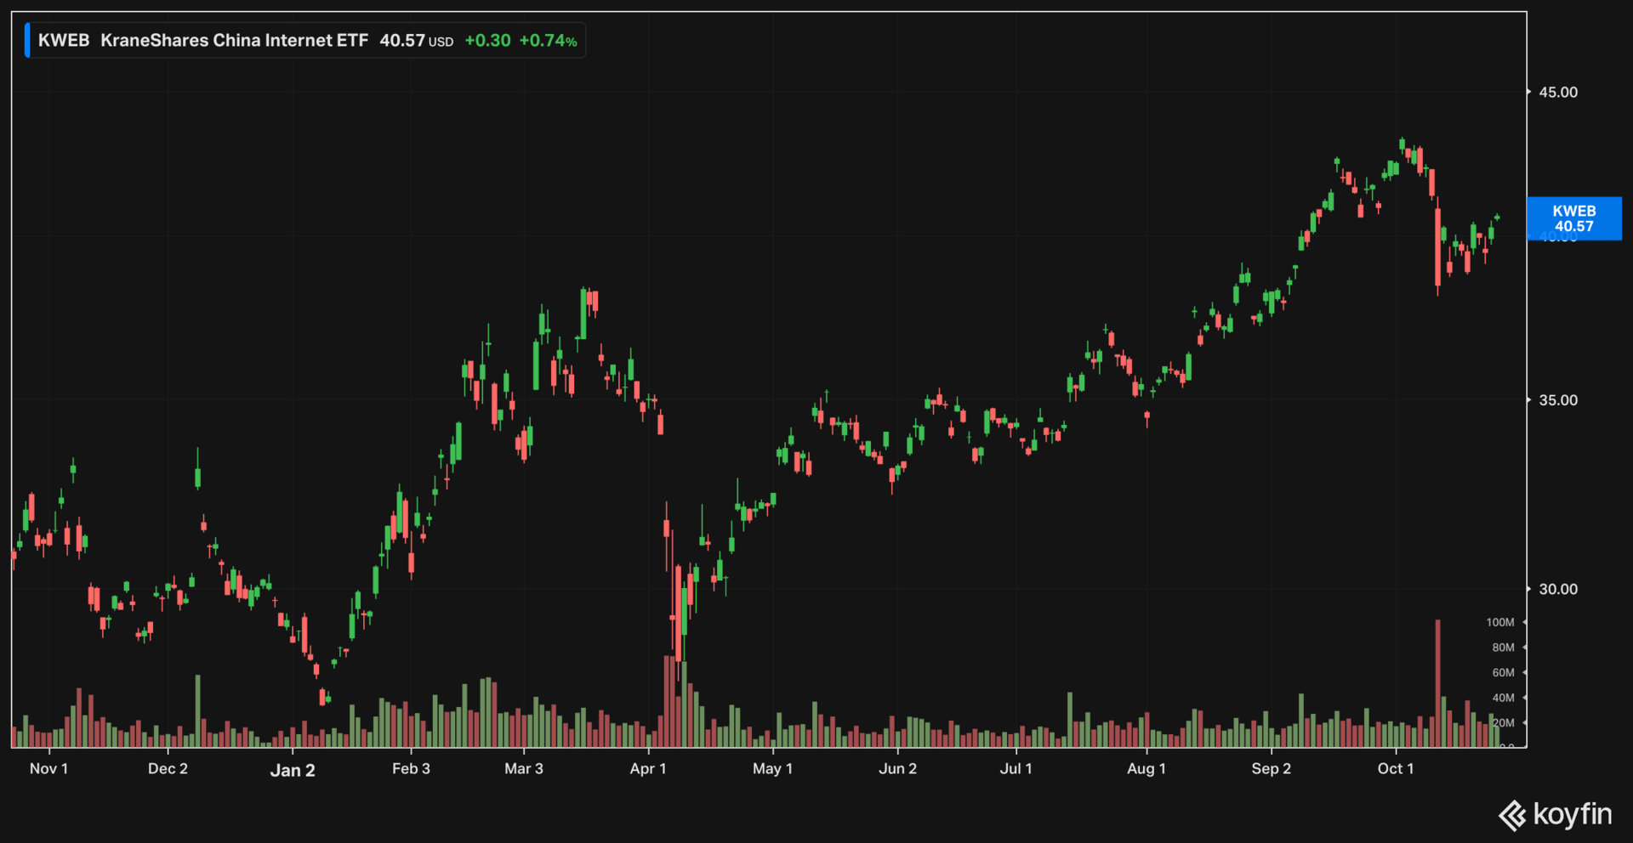This screenshot has height=843, width=1633.
Task: Click the Aug 1 date label
Action: 1147,768
